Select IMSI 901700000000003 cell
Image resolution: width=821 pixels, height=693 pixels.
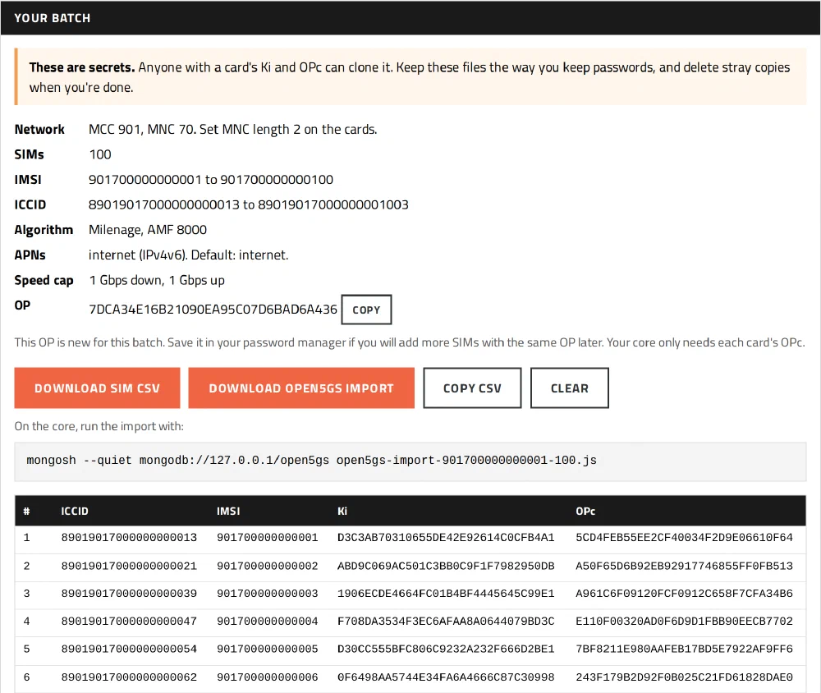267,594
